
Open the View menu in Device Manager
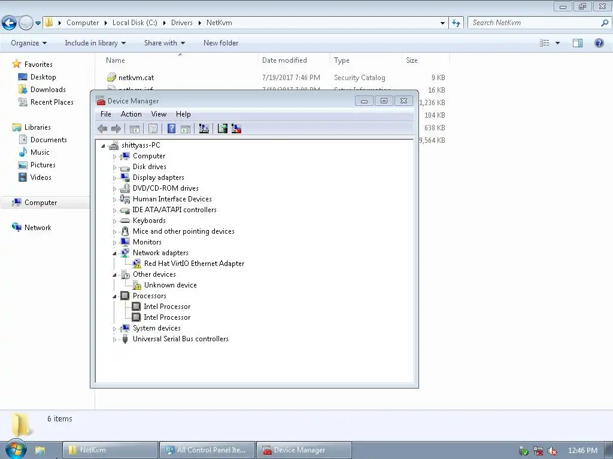159,114
